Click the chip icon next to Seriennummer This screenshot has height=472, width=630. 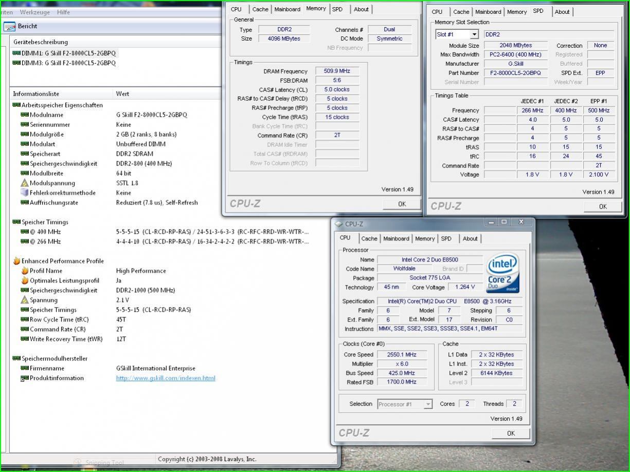click(25, 125)
